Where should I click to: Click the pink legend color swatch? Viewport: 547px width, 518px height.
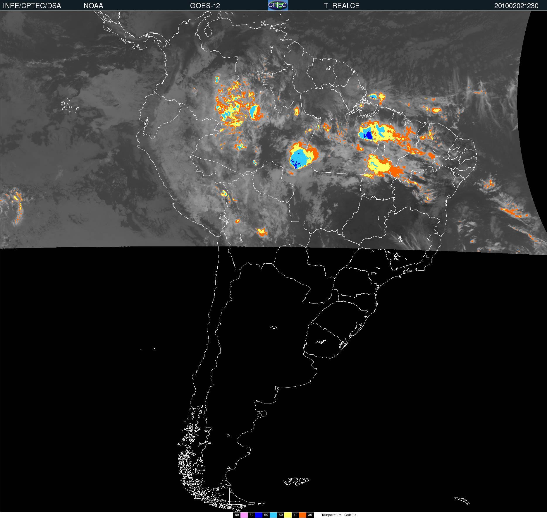coord(244,515)
